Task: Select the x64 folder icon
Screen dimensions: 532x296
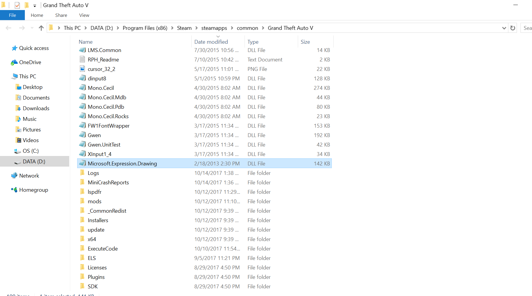Action: (83, 239)
